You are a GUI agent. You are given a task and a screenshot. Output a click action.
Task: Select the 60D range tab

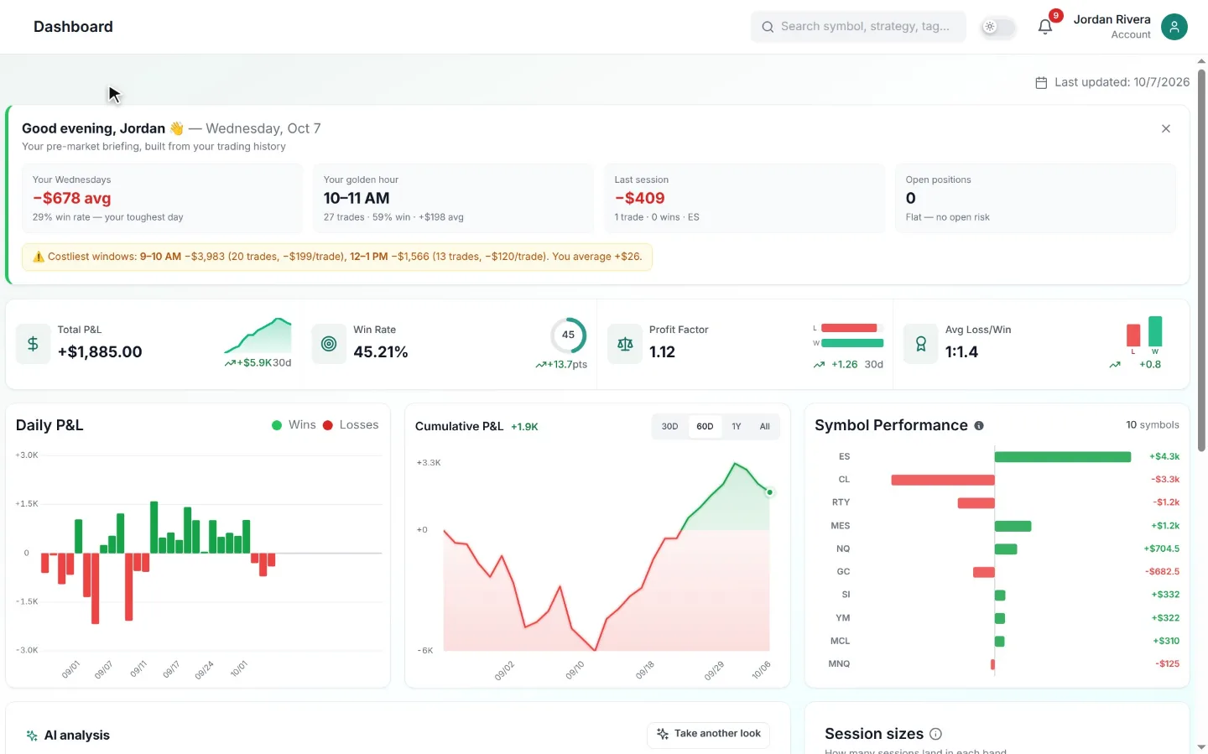[705, 426]
